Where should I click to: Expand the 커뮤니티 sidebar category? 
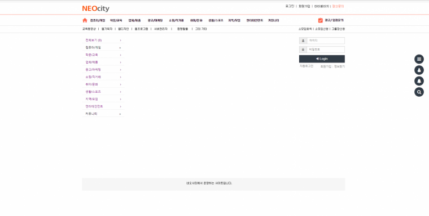click(103, 114)
